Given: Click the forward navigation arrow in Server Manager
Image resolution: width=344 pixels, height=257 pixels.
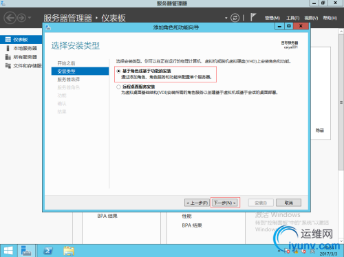Looking at the screenshot, I should tap(21, 18).
